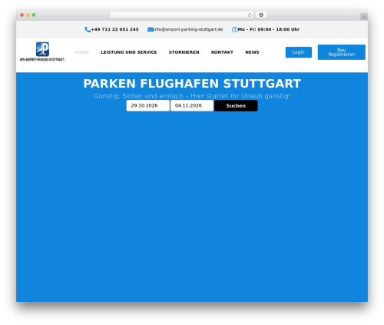Open Leistung und Service menu item
384x325 pixels.
129,52
